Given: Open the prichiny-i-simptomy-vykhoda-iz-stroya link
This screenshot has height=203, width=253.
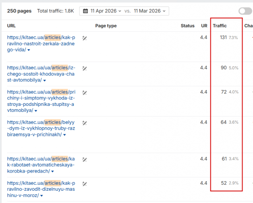Looking at the screenshot, I should tap(41, 101).
